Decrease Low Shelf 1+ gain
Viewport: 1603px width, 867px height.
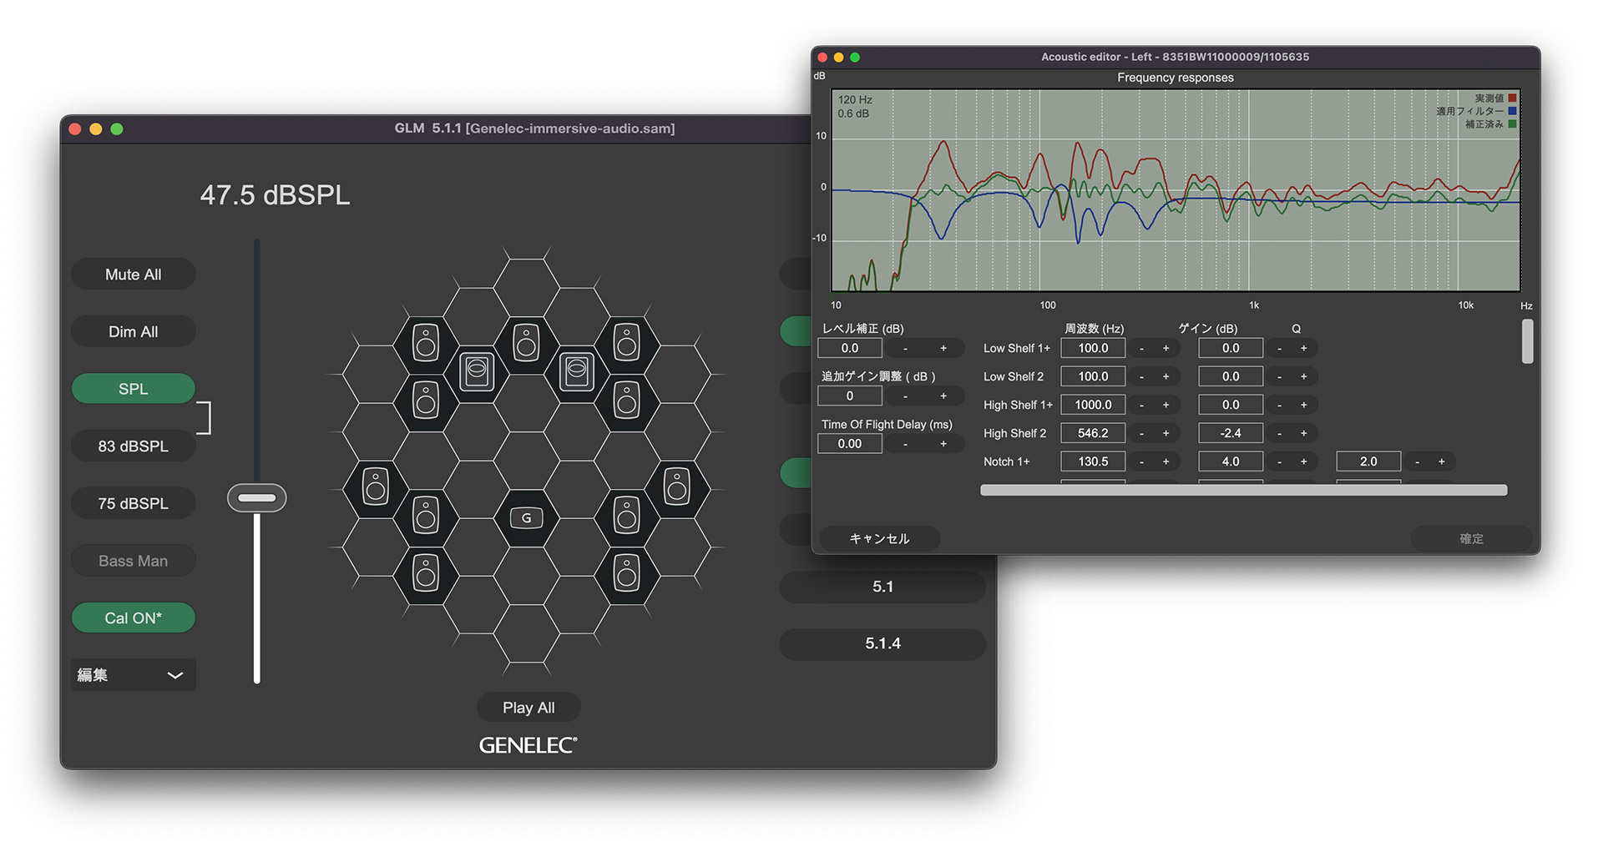click(1279, 348)
